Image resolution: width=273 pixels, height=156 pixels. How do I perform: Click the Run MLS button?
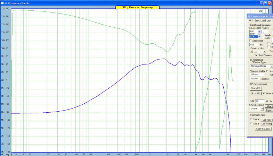tap(256, 88)
